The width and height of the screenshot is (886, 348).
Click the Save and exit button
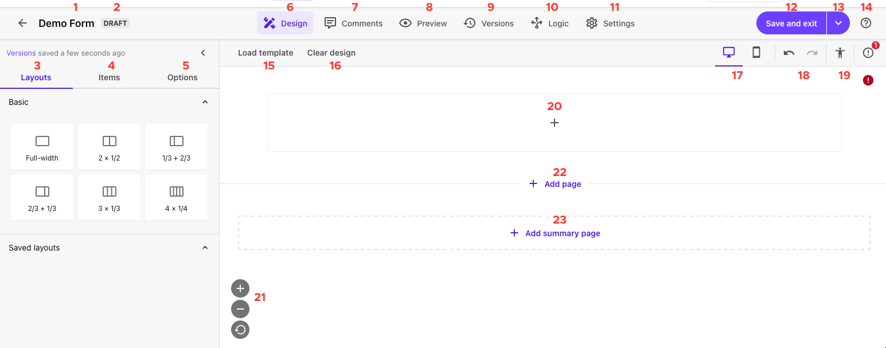tap(791, 23)
